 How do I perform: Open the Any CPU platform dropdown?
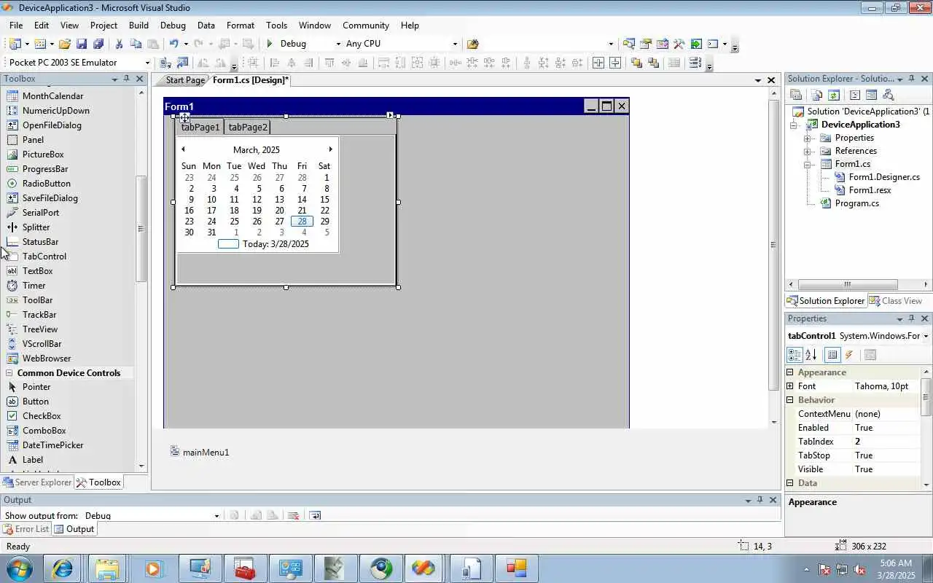(x=455, y=44)
